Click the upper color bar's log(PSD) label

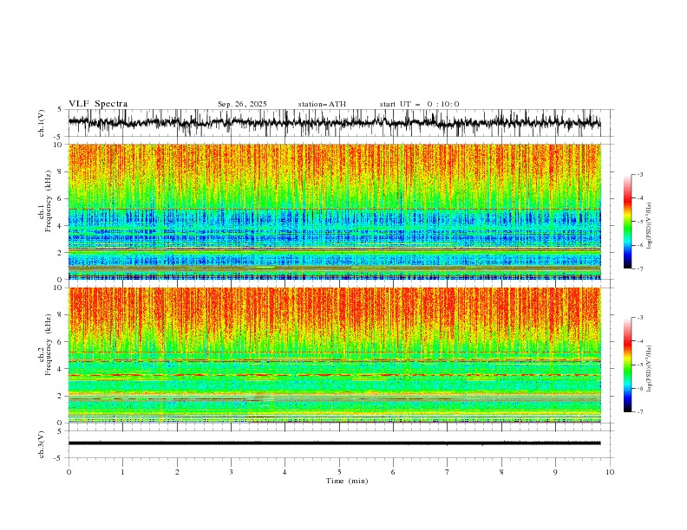(649, 226)
